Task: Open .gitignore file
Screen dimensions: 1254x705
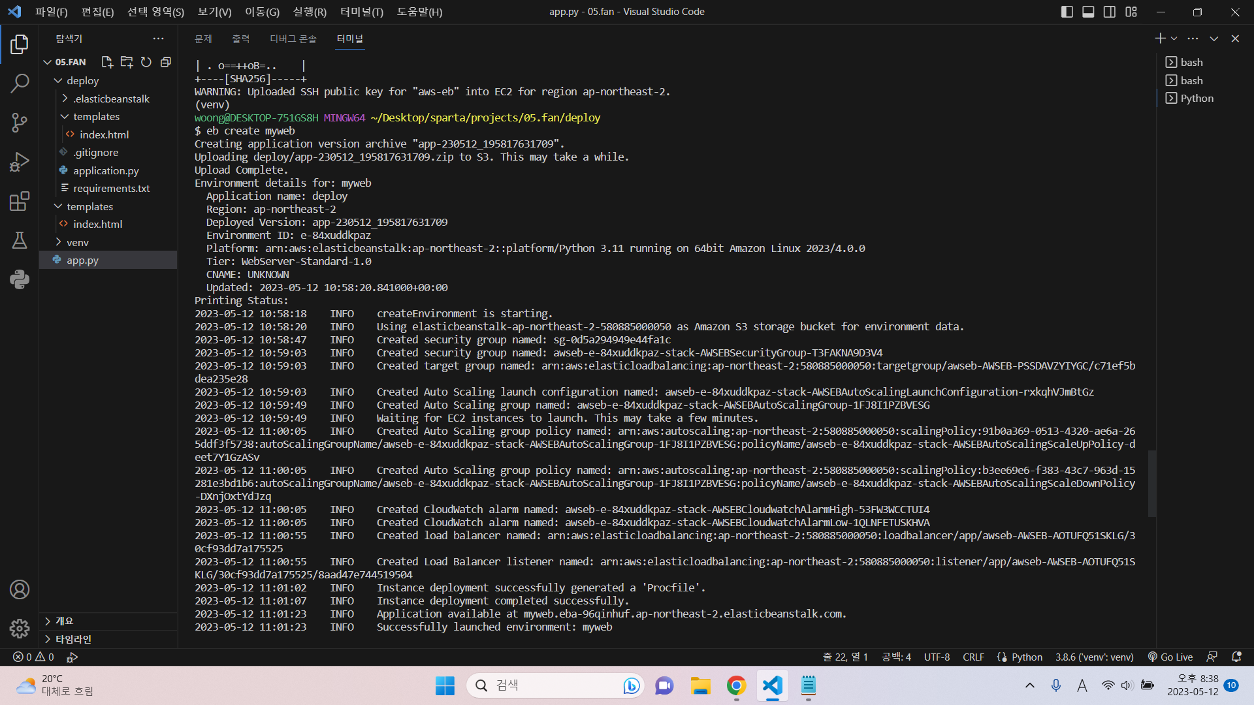Action: pos(96,152)
